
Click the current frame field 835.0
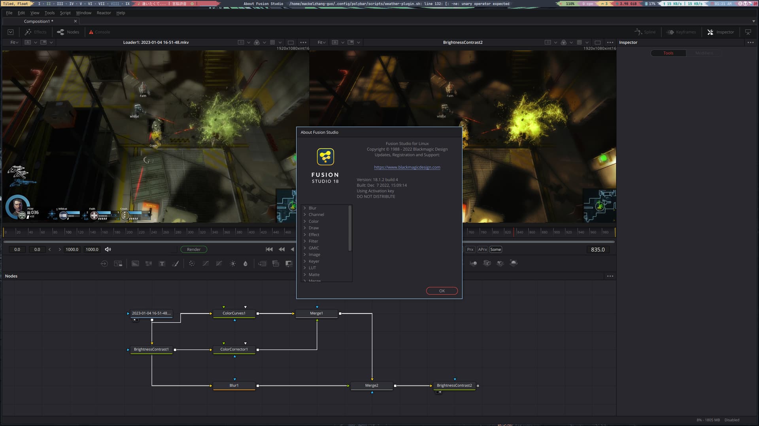click(597, 249)
